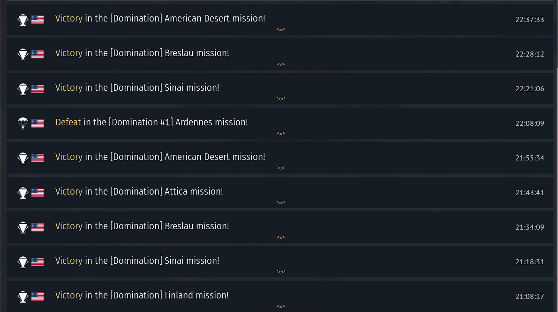Click the trophy icon of the 22:21:06 Sinai victory

[23, 89]
